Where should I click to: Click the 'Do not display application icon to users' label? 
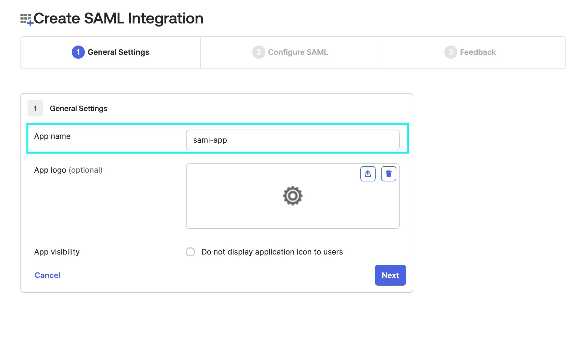pos(272,252)
